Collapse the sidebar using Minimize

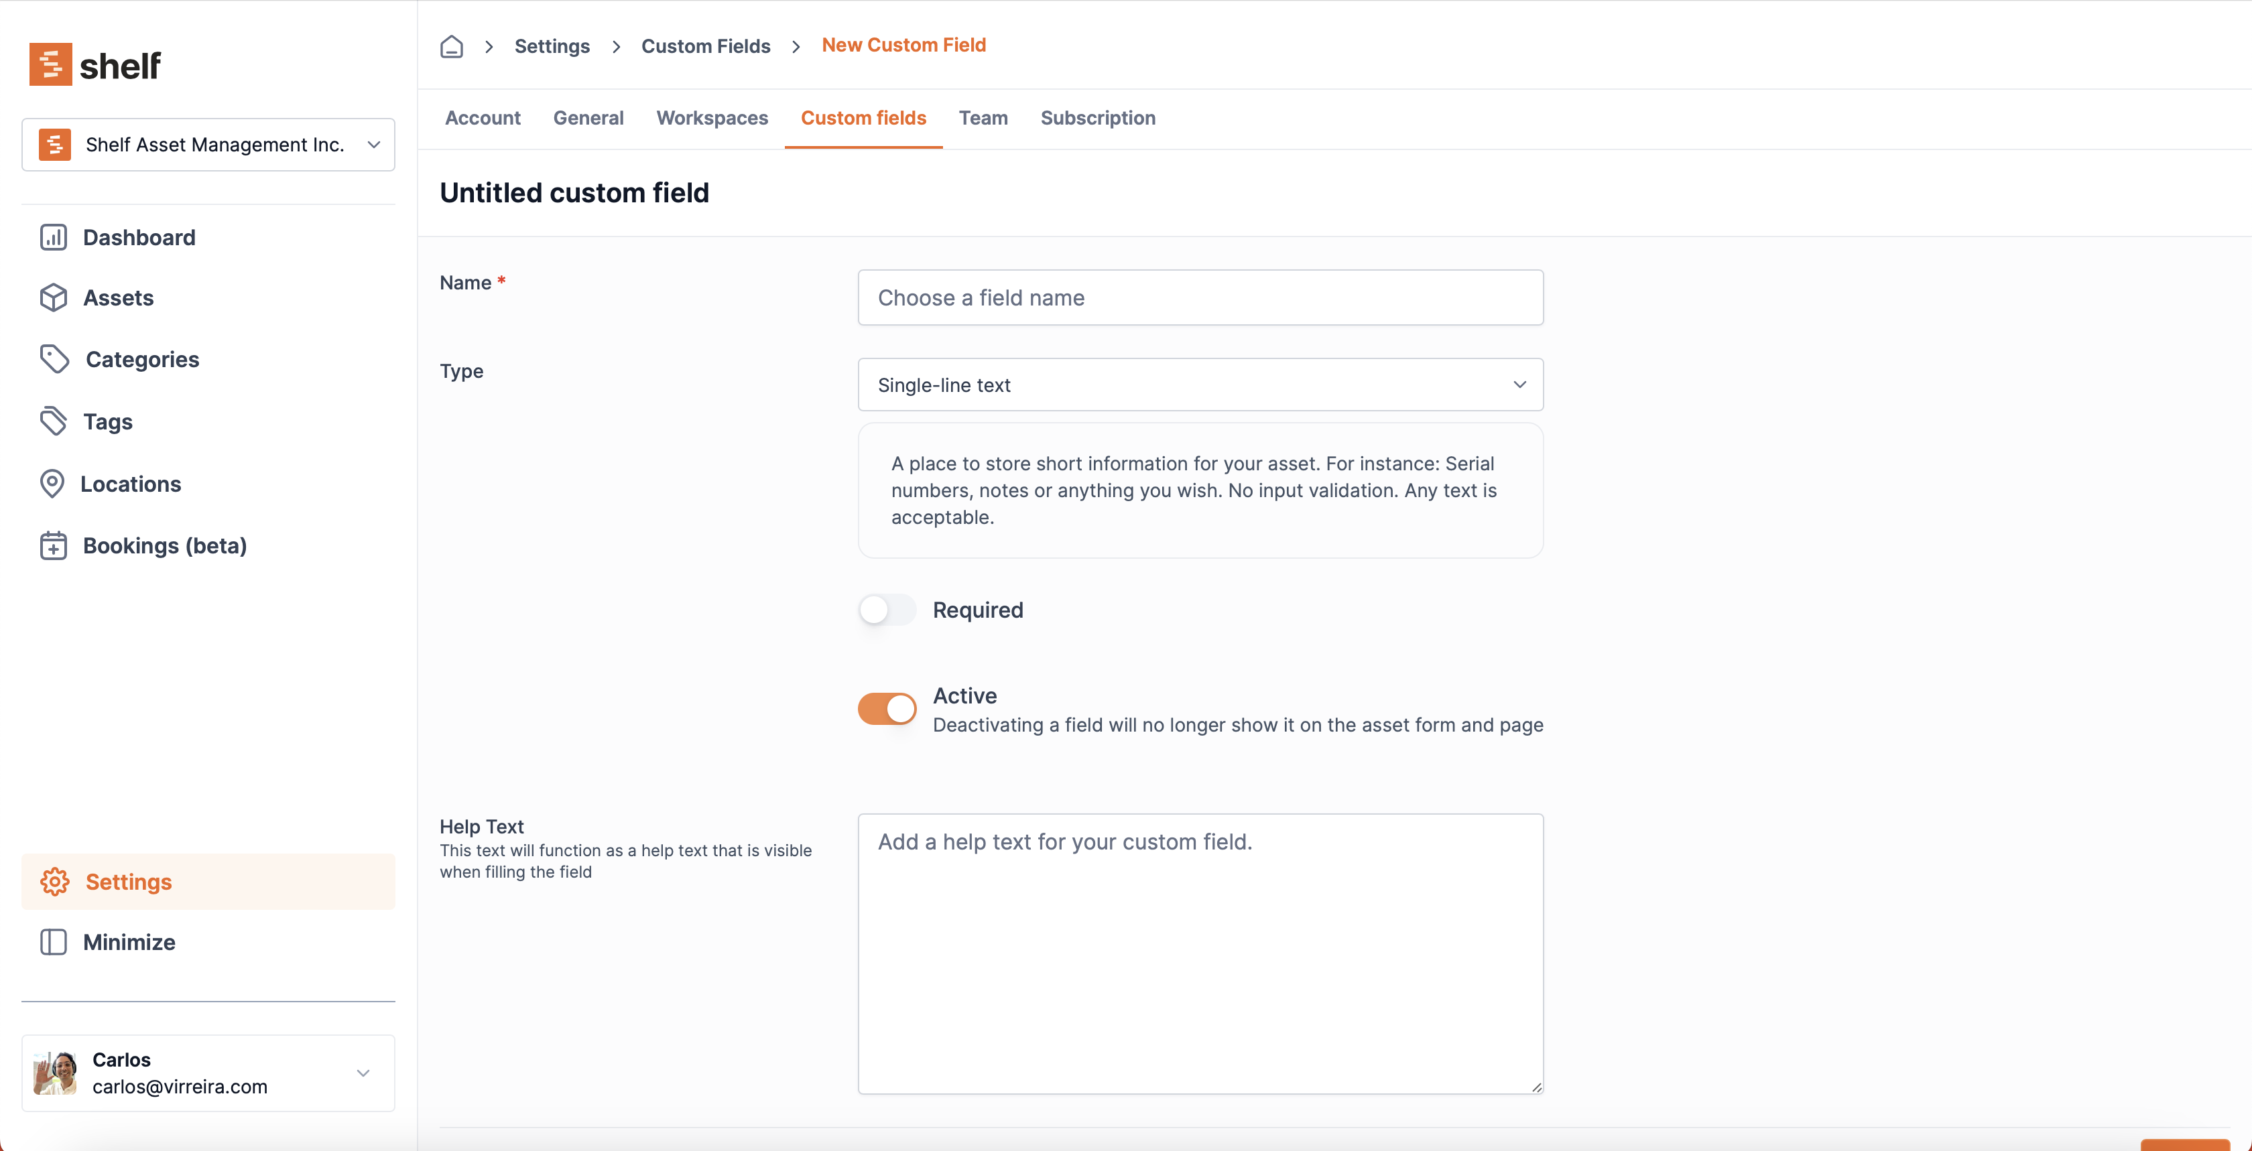129,942
